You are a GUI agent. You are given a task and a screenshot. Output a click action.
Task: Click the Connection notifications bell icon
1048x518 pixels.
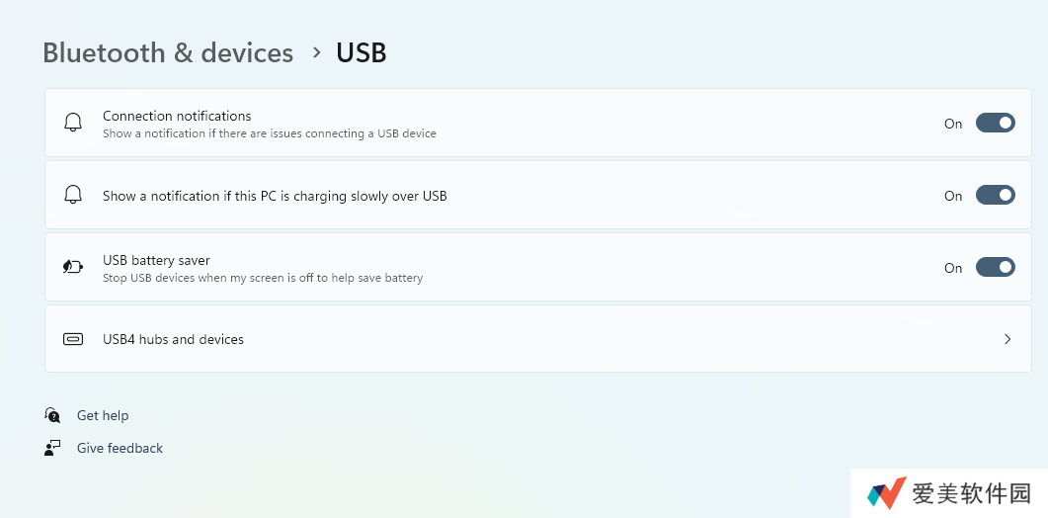73,123
